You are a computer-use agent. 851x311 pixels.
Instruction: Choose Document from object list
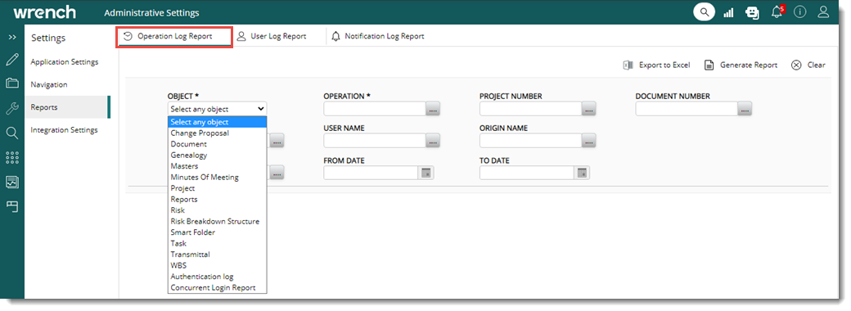[217, 144]
